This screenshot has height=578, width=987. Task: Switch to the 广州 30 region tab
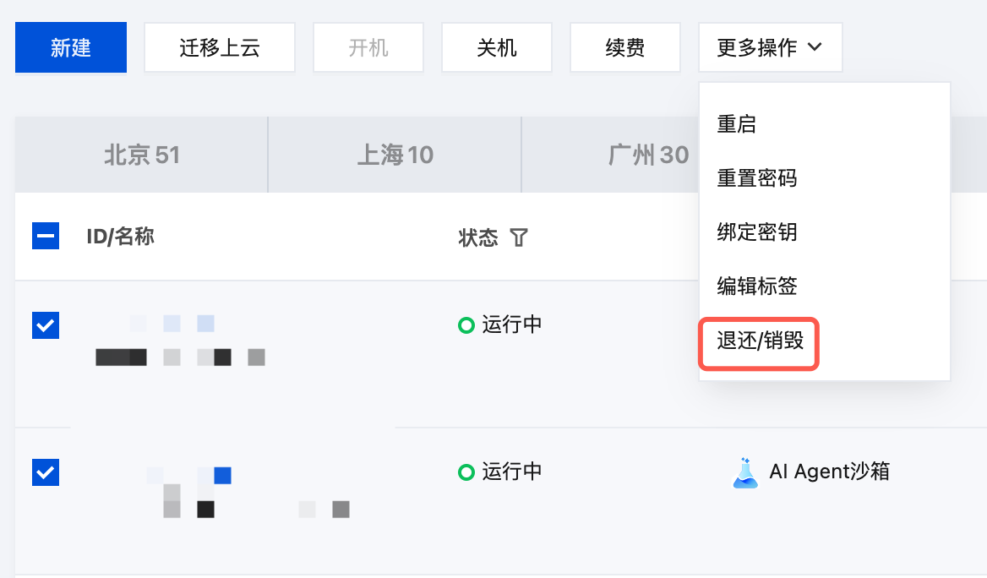(648, 155)
